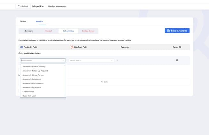Click the Integration breadcrumb title
The height and width of the screenshot is (135, 209).
(37, 6)
